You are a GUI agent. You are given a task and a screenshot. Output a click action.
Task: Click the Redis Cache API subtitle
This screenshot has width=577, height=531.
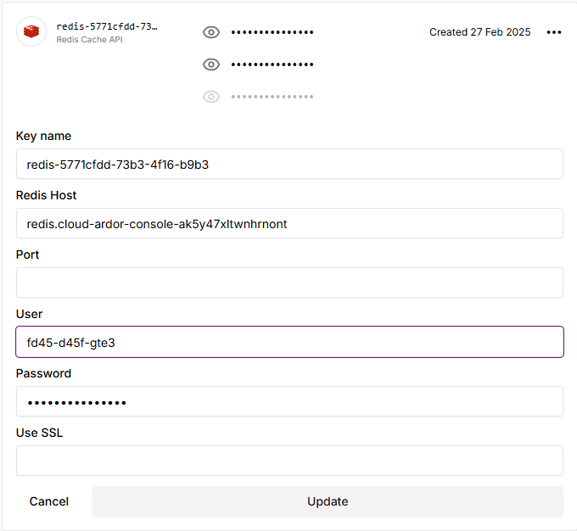point(89,39)
